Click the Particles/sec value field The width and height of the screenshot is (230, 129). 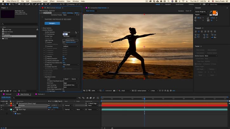pyautogui.click(x=65, y=34)
